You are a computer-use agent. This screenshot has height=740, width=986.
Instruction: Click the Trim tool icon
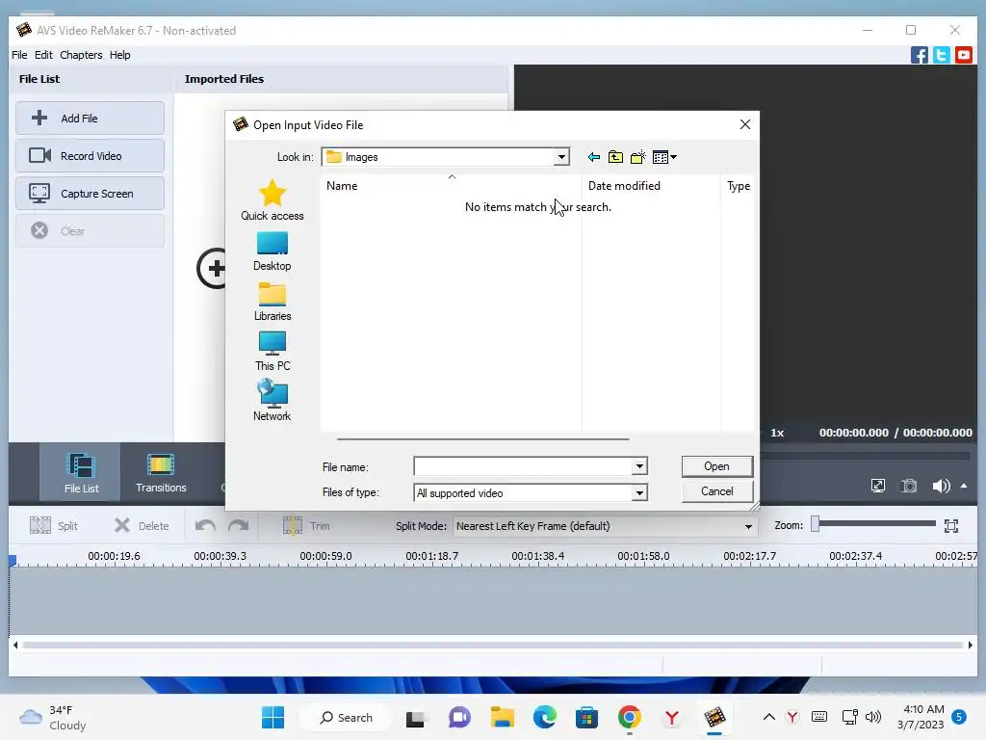click(x=293, y=526)
